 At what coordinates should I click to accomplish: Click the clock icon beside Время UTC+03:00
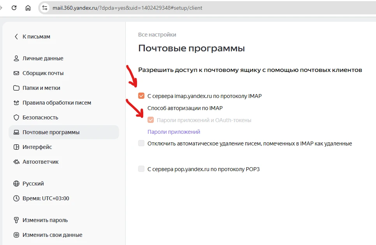[16, 198]
